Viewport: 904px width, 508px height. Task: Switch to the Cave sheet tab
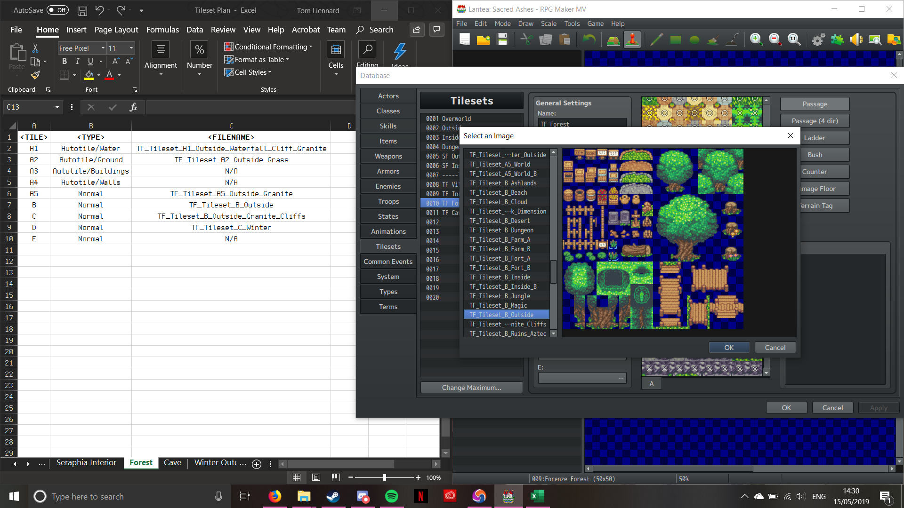click(x=172, y=463)
